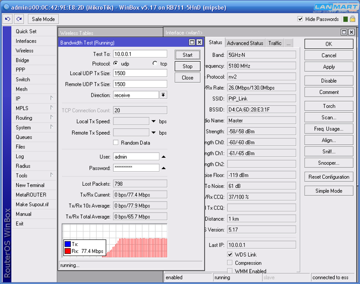Screen dimensions: 360x284
Task: Click the Disable button
Action: 329,81
